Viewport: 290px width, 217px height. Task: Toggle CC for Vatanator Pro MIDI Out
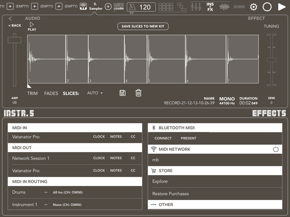(x=133, y=170)
